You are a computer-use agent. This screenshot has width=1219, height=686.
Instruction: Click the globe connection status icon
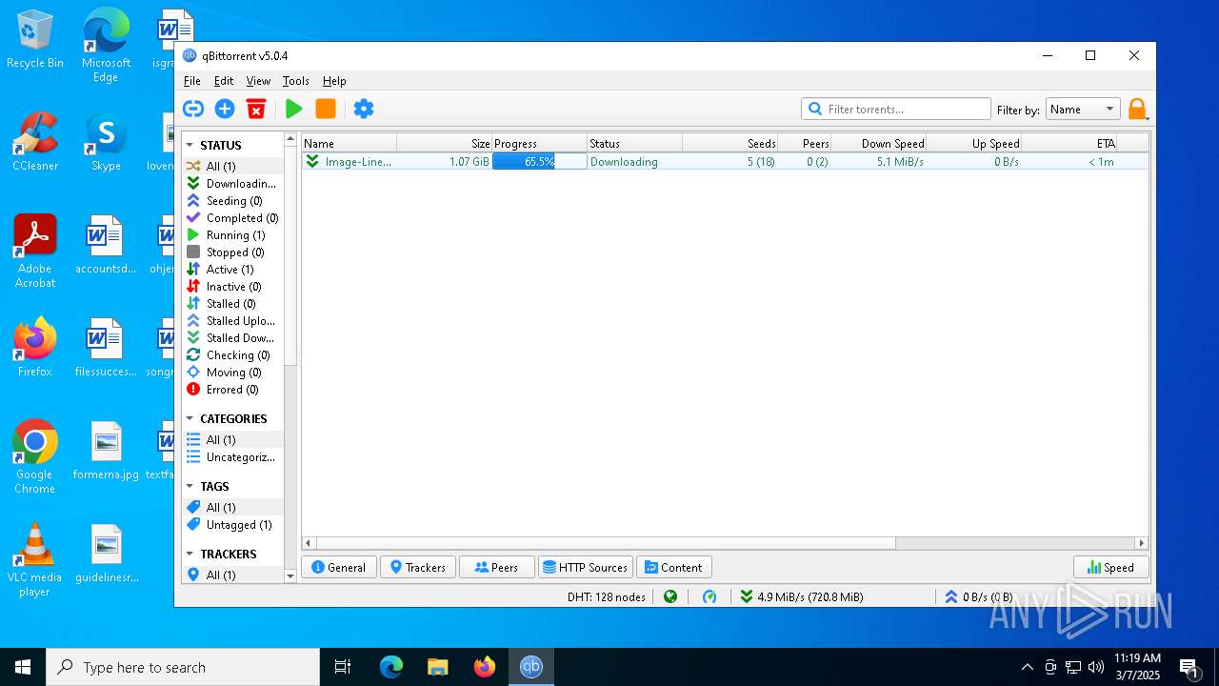(670, 596)
